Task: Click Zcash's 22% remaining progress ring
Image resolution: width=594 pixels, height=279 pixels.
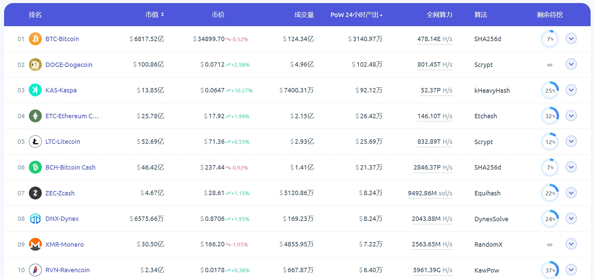Action: pyautogui.click(x=550, y=193)
